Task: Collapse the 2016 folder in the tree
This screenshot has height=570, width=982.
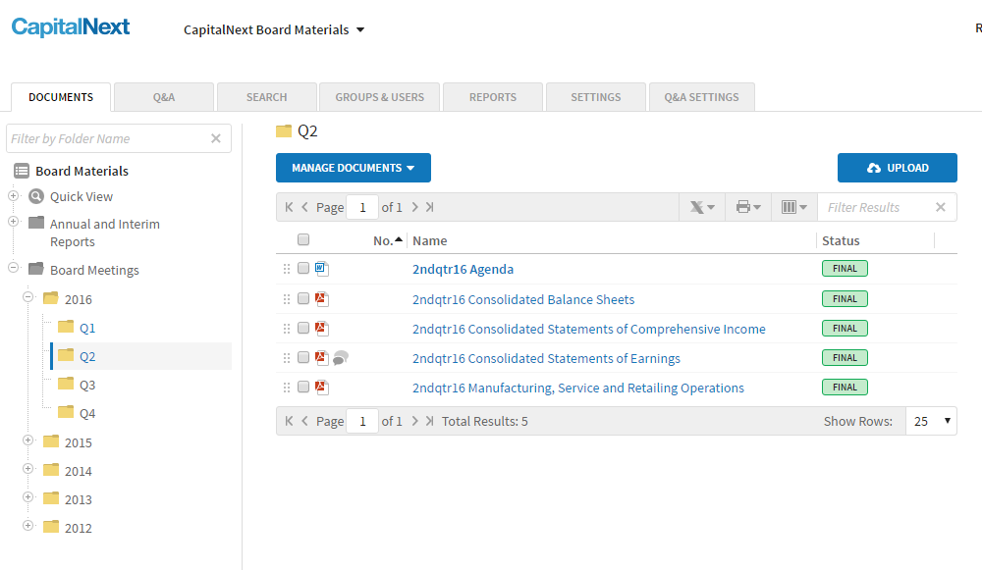Action: coord(27,298)
